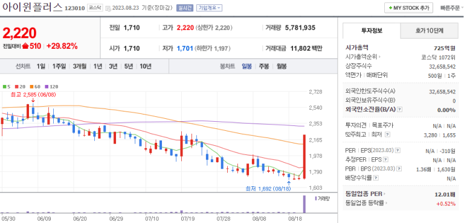Select the 5년 line chart period

point(129,66)
